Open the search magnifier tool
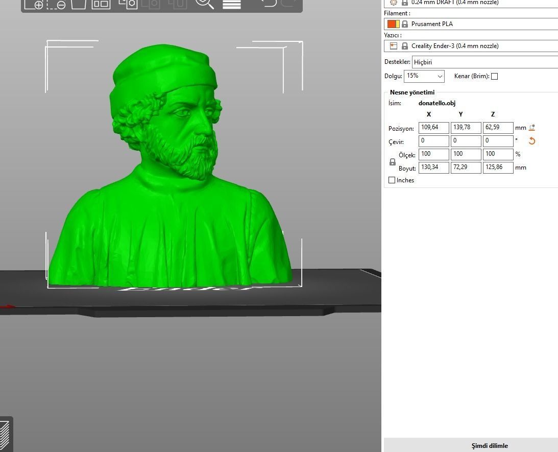Image resolution: width=558 pixels, height=452 pixels. tap(205, 4)
